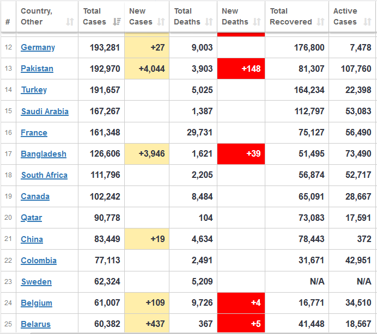Sort table by New Cases arrows

click(x=161, y=22)
